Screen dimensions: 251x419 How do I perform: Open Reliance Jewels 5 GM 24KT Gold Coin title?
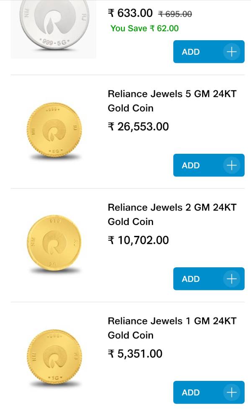[x=172, y=101]
